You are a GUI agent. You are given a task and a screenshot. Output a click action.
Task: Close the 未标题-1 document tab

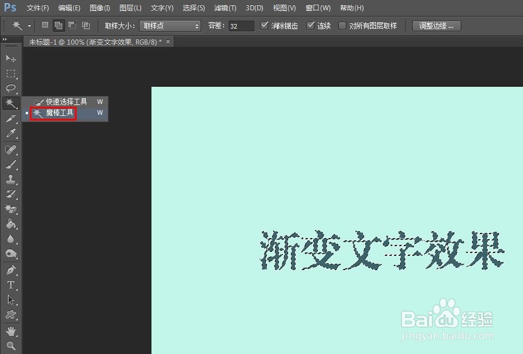168,41
